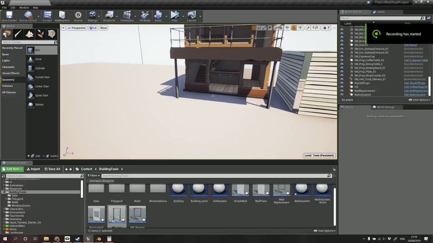Image resolution: width=433 pixels, height=243 pixels.
Task: Click the Edit Donut blueprint link
Action: pyautogui.click(x=410, y=45)
